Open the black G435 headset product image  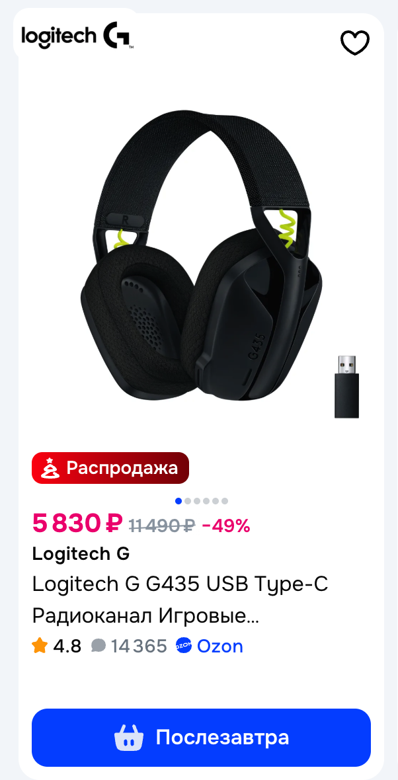202,264
